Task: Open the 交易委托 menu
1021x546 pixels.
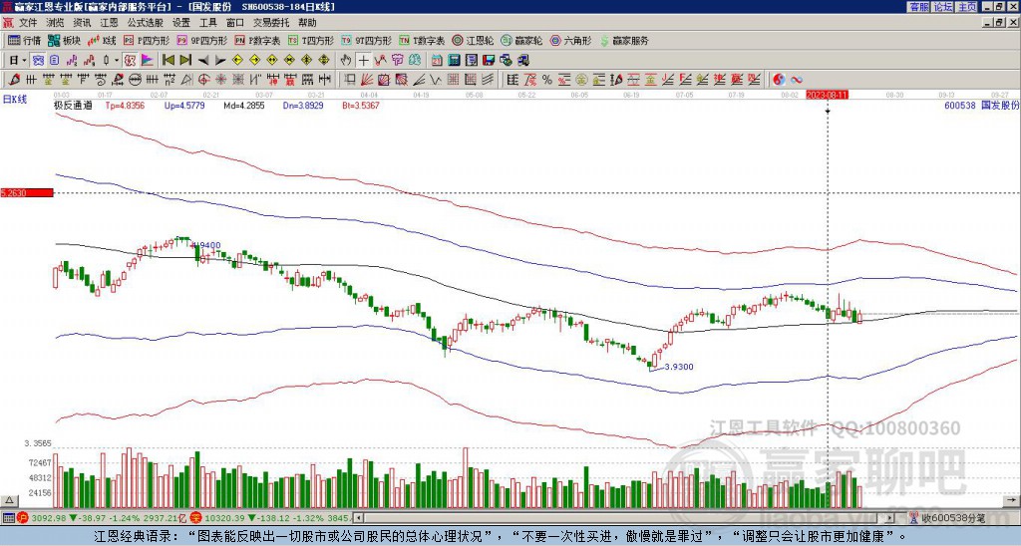Action: tap(271, 23)
